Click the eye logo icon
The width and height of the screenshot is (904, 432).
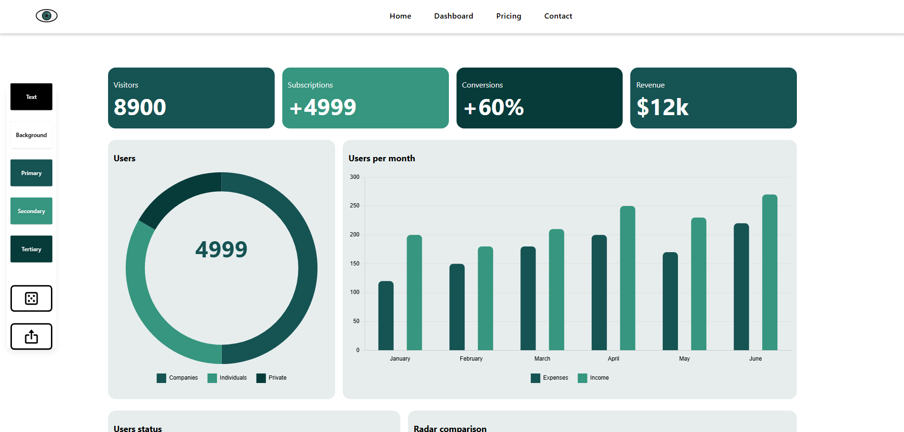click(47, 16)
